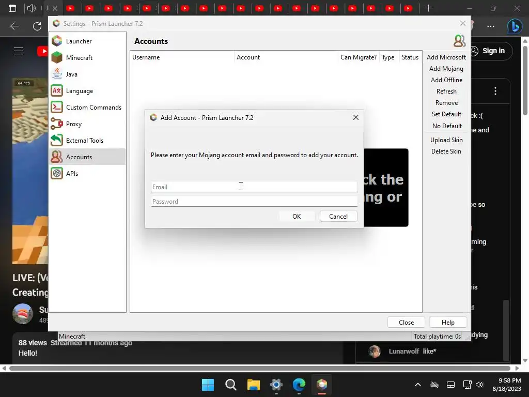Open volume control in system tray
529x397 pixels.
[479, 385]
